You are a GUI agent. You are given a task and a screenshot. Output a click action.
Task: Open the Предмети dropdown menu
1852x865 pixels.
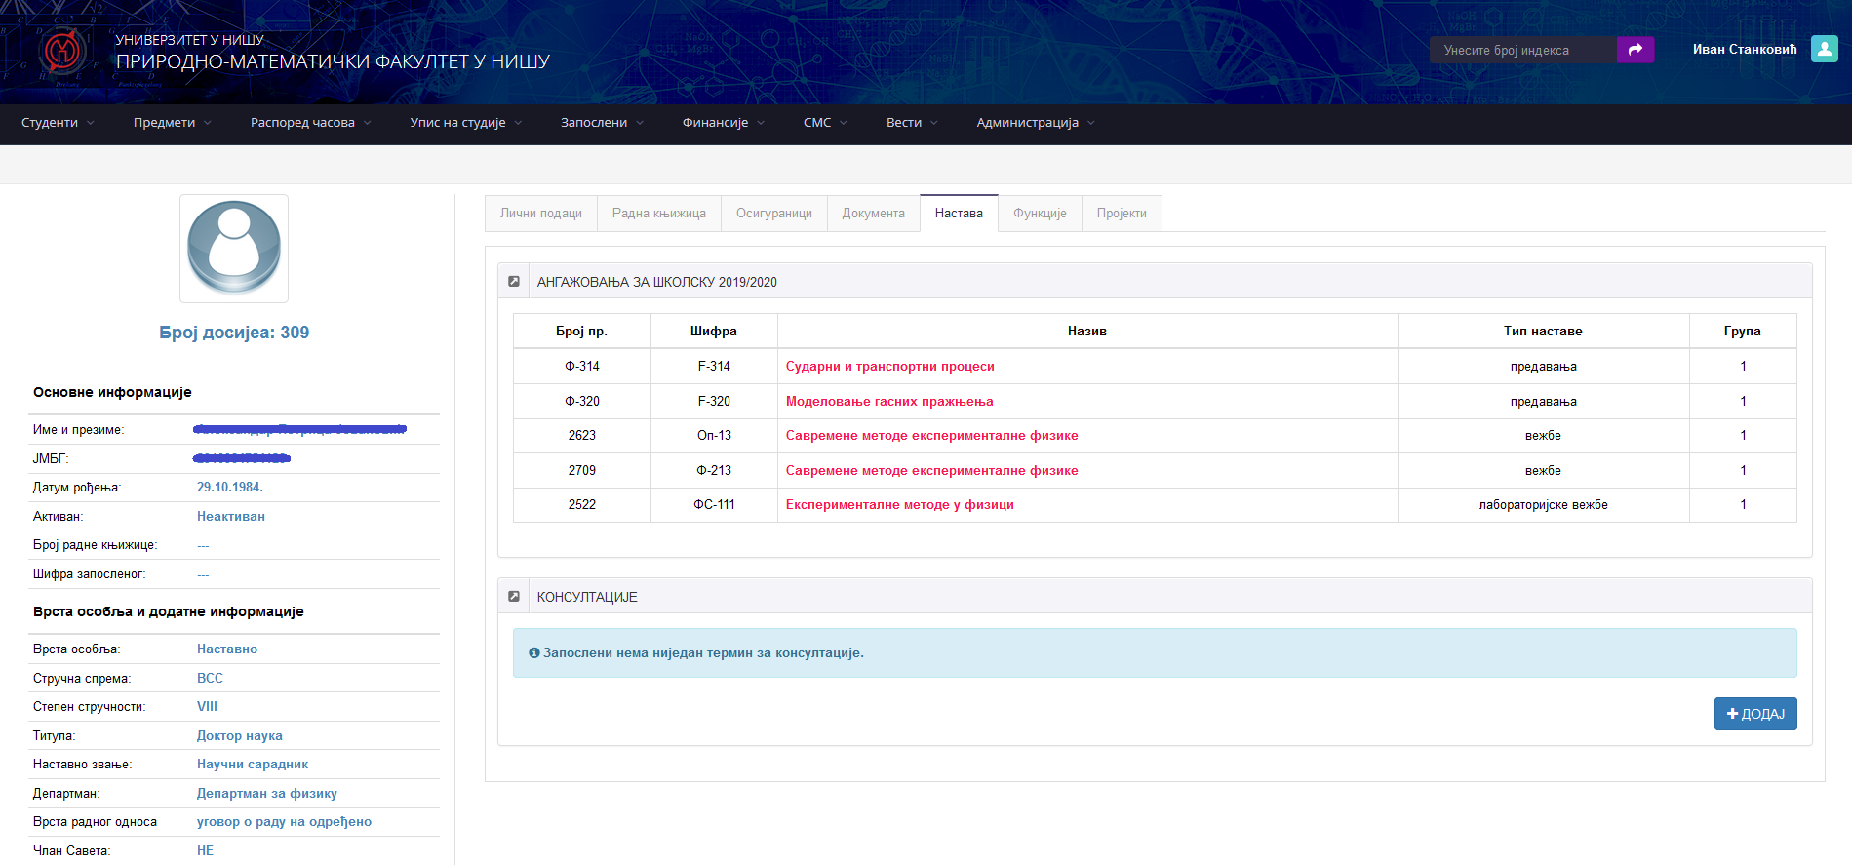click(172, 123)
